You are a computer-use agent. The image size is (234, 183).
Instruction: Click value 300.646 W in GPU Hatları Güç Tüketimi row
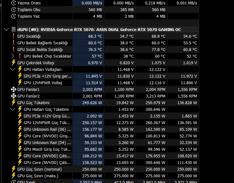click(155, 110)
